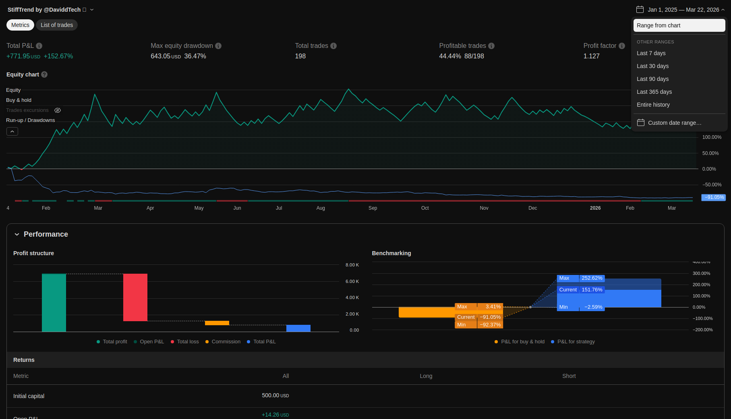The height and width of the screenshot is (419, 731).
Task: Click the Profit factor info icon
Action: tap(622, 46)
